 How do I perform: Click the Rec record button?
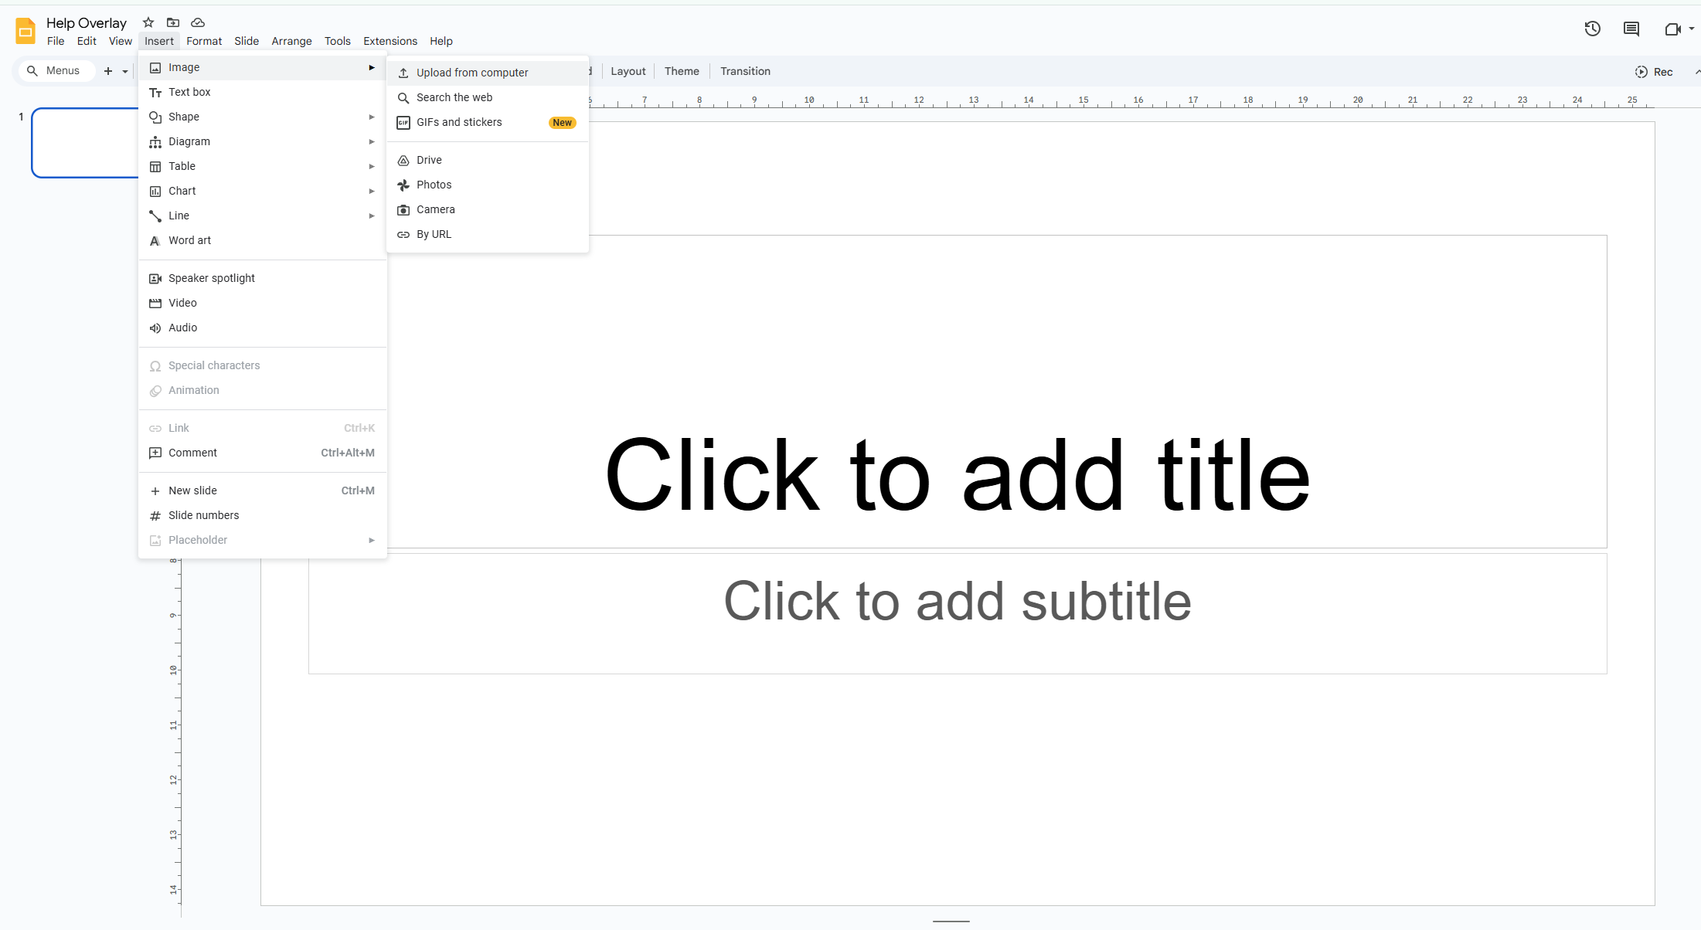(x=1654, y=72)
